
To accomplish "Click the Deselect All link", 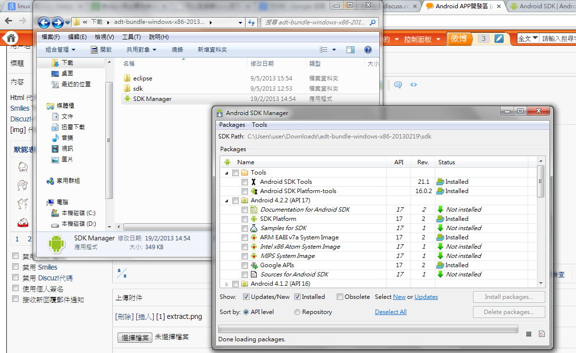I will [391, 312].
